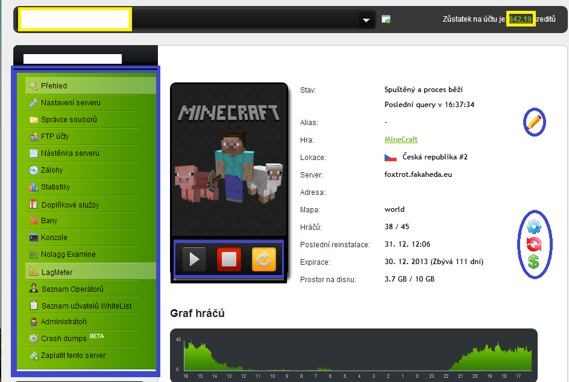
Task: Click the player count '38 / 45'
Action: click(x=397, y=227)
